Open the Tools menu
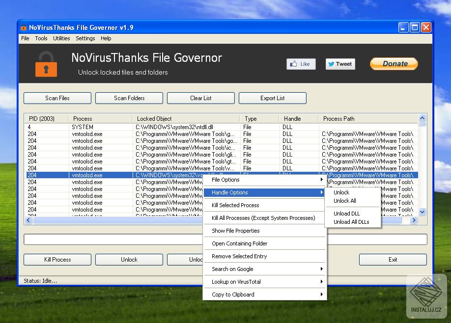 coord(41,38)
